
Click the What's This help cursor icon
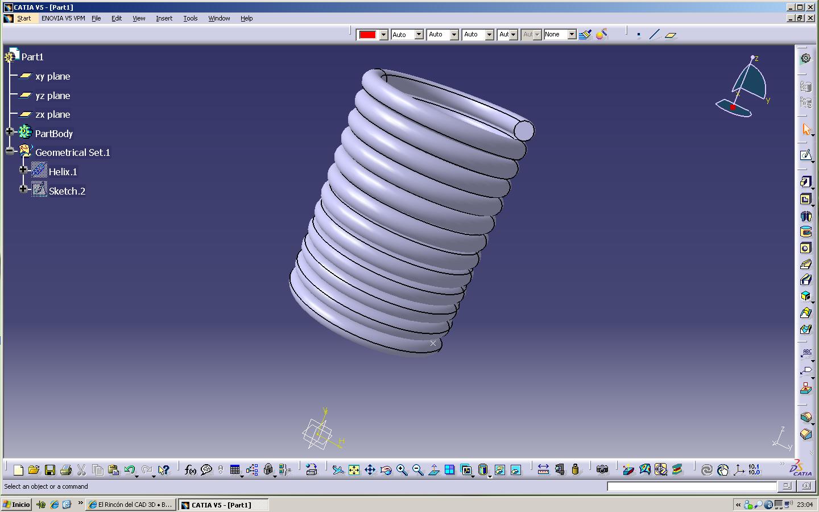pos(164,470)
